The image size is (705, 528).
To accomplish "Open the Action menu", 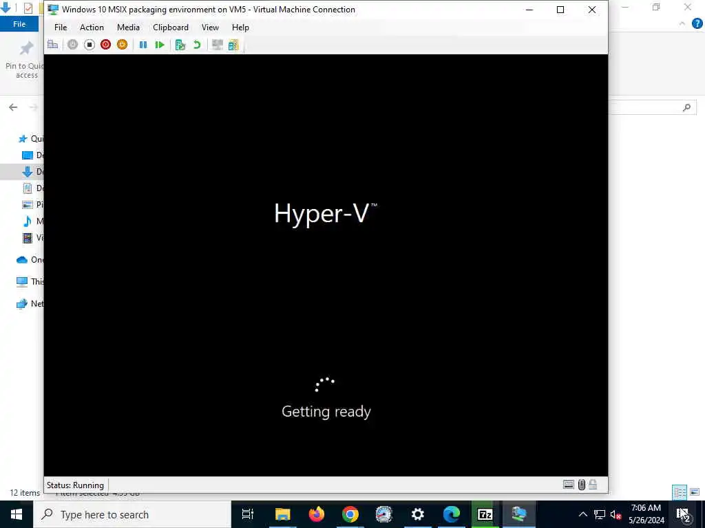I will 92,27.
